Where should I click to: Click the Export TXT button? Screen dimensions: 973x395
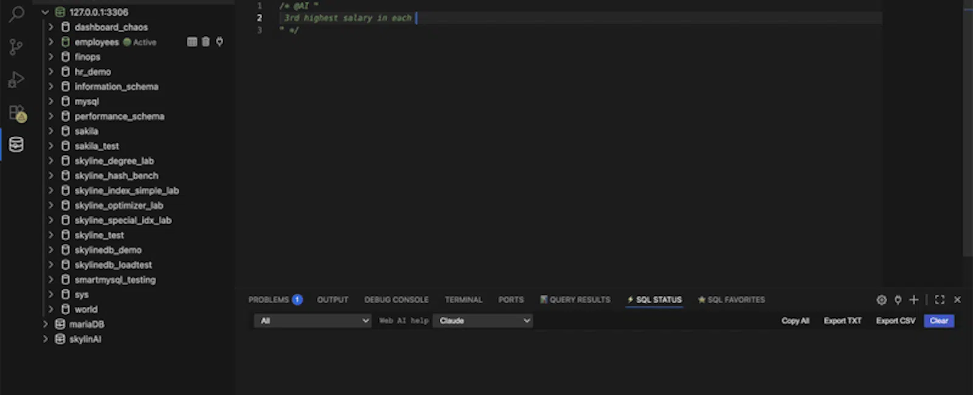point(842,321)
